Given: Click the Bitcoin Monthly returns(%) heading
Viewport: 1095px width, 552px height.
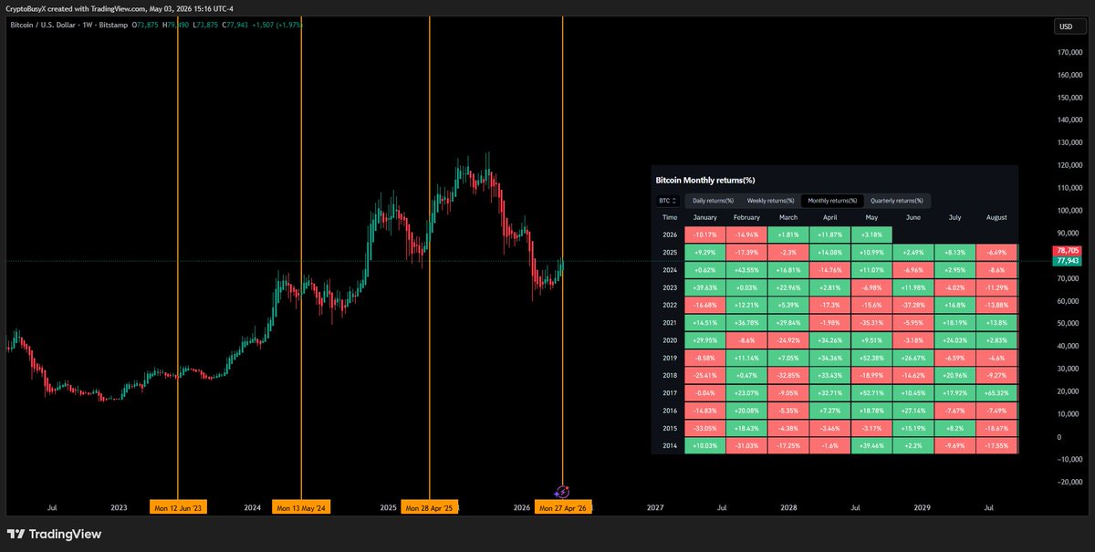Looking at the screenshot, I should [705, 181].
